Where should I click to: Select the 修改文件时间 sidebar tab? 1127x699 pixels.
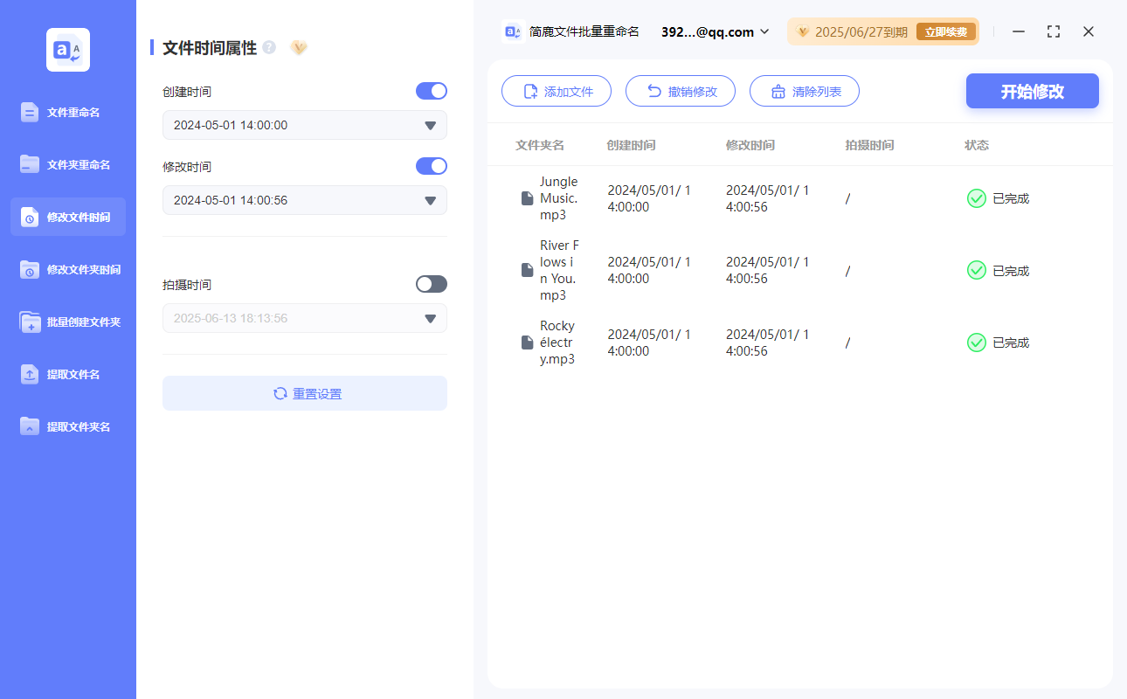[68, 216]
